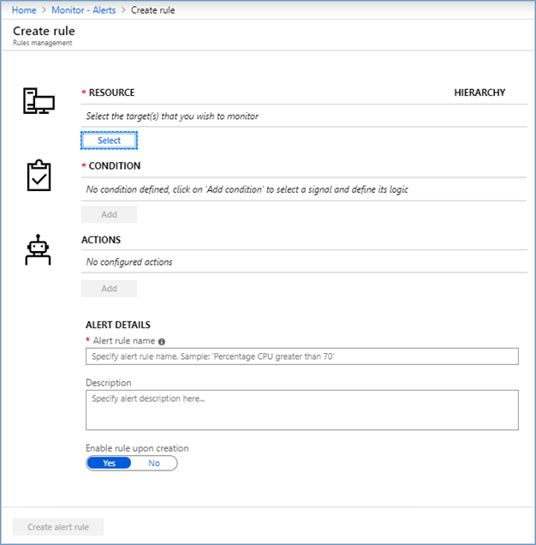536x545 pixels.
Task: Click the CONDITION section heading
Action: click(114, 166)
